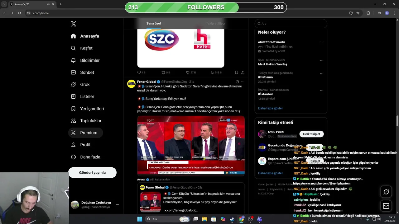Open Utku Pekel avatar
The height and width of the screenshot is (224, 399).
pos(262,134)
